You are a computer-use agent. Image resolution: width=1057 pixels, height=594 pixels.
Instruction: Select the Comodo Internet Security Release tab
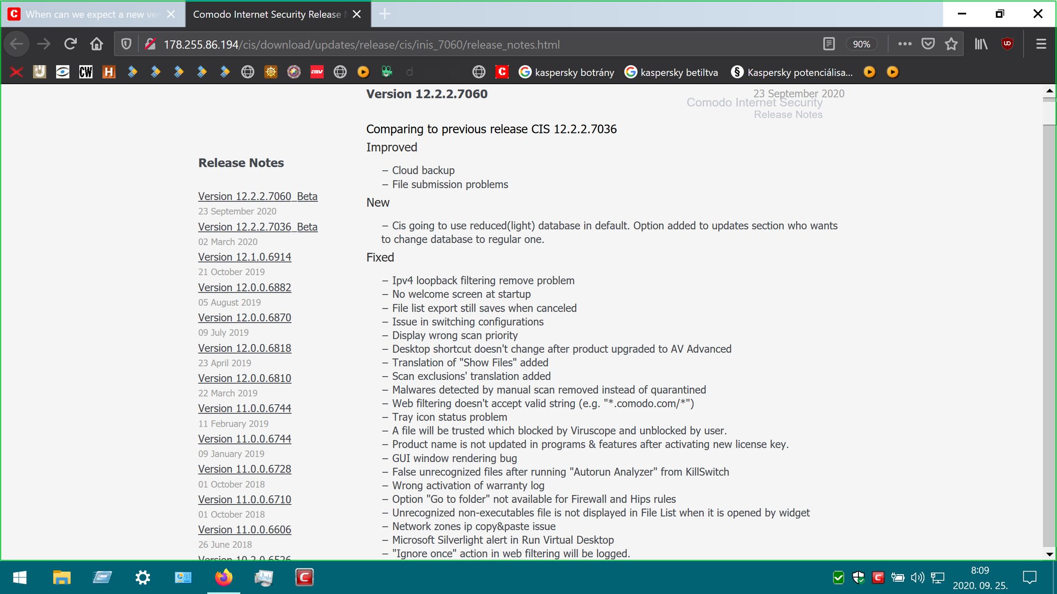[x=269, y=14]
